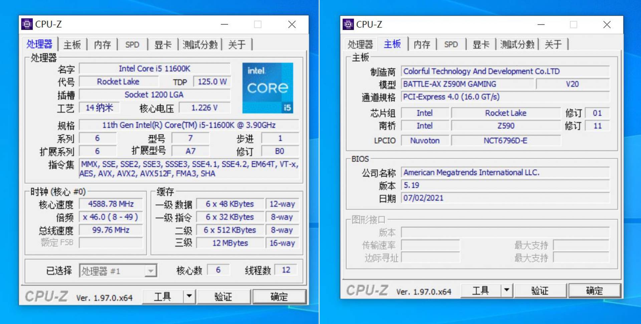
Task: Close the left CPU-Z window
Action: point(292,24)
